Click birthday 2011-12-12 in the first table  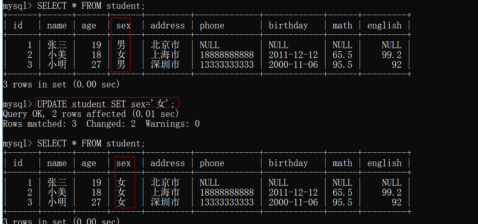[x=293, y=55]
